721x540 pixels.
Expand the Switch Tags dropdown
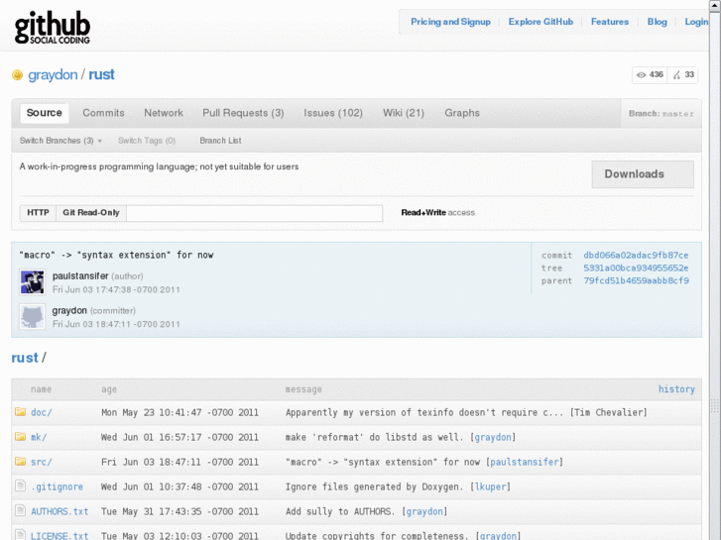click(x=146, y=141)
